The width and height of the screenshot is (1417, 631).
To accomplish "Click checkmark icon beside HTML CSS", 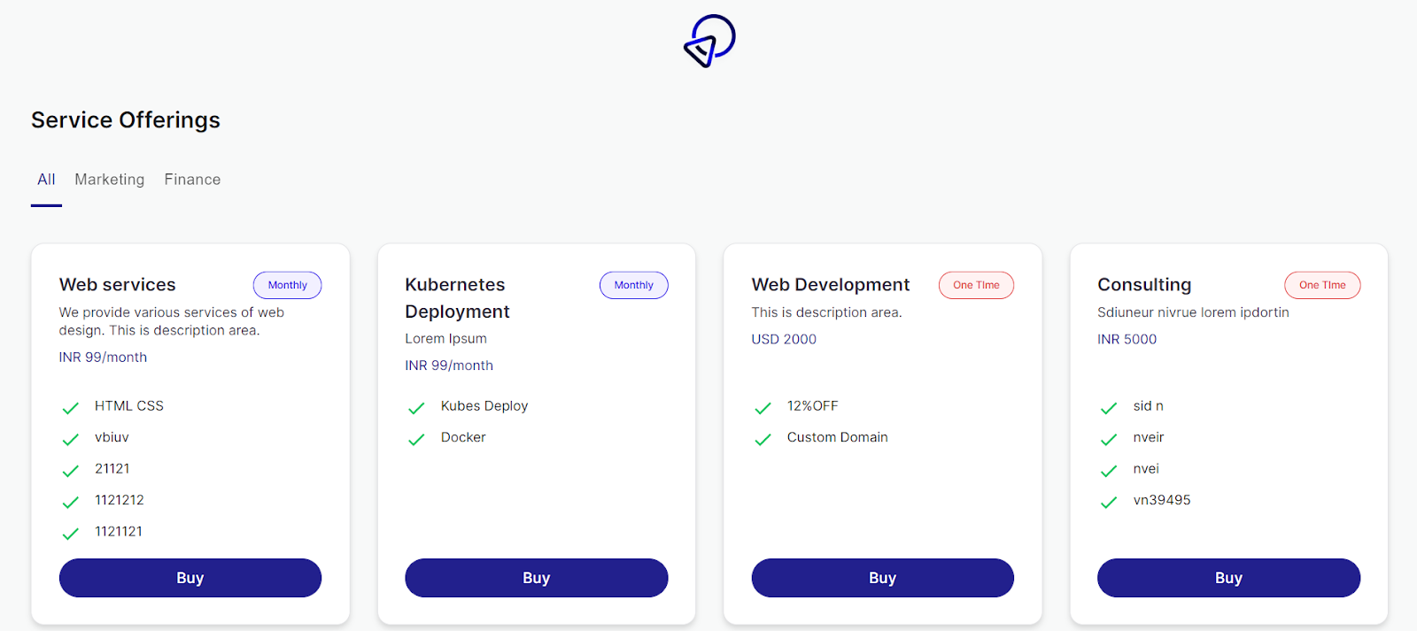I will click(x=71, y=408).
